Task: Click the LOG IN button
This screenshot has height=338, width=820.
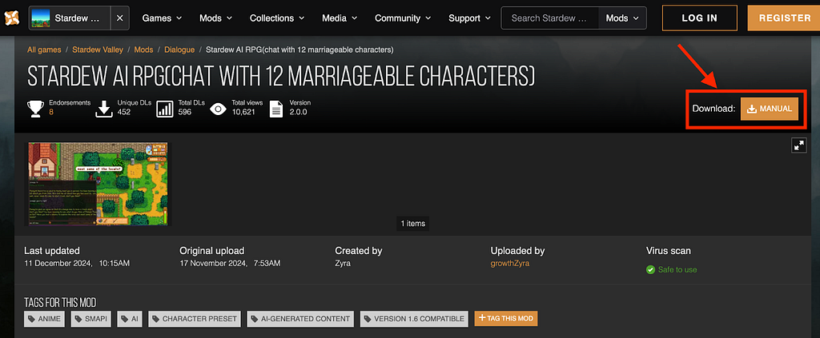Action: click(700, 18)
